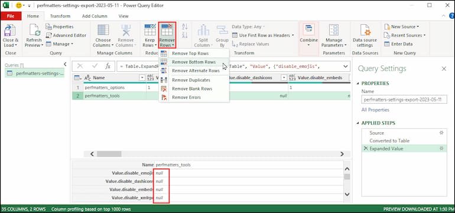
Task: Choose Remove Blank Rows
Action: pyautogui.click(x=194, y=89)
